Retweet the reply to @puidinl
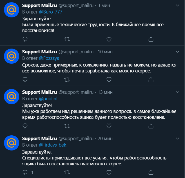Image resolution: width=185 pixels, height=178 pixels. tap(67, 126)
